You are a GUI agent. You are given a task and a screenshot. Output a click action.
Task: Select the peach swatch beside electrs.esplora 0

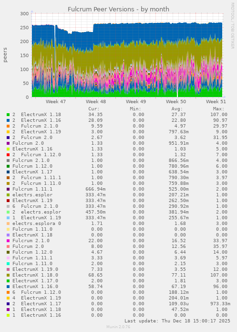[x=8, y=224]
